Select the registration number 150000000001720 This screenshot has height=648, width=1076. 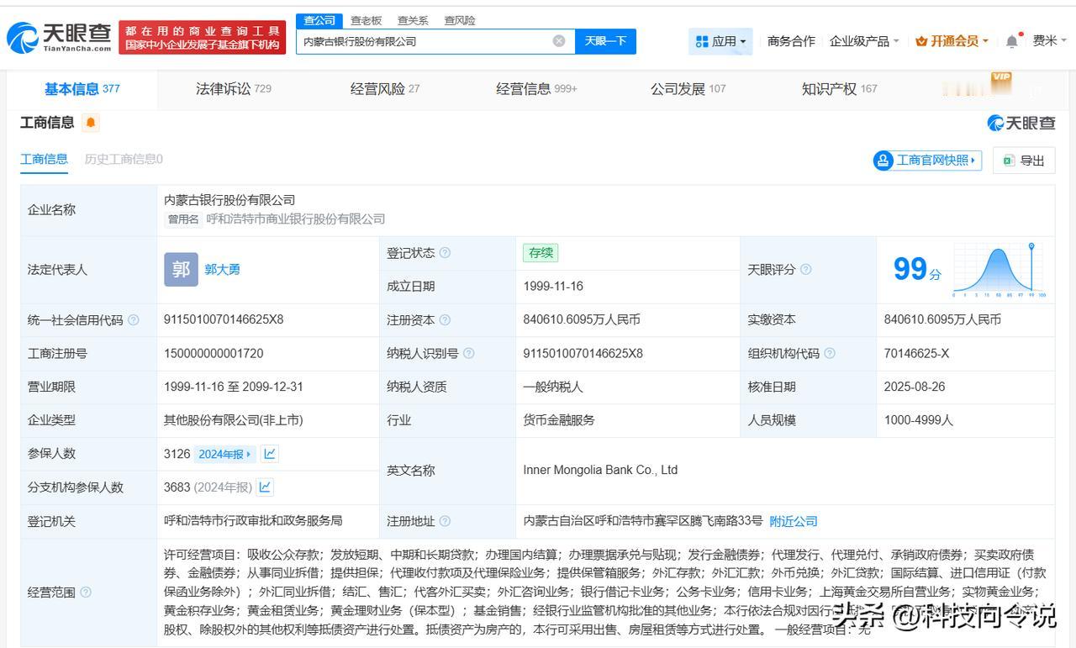[x=214, y=353]
